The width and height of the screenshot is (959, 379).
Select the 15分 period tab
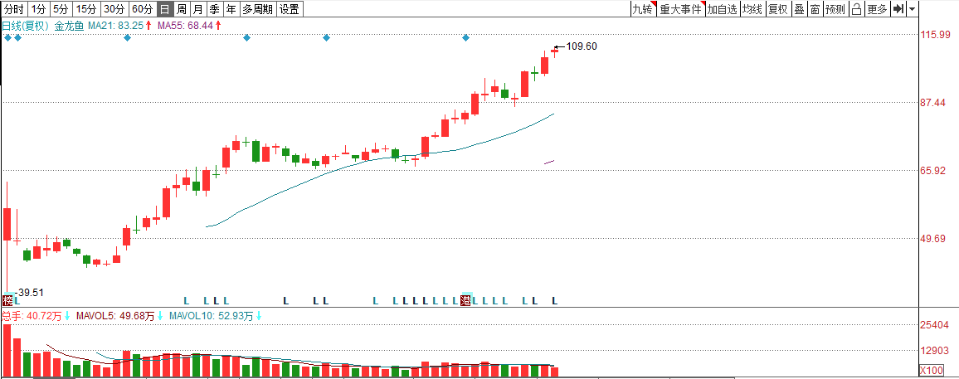point(86,9)
